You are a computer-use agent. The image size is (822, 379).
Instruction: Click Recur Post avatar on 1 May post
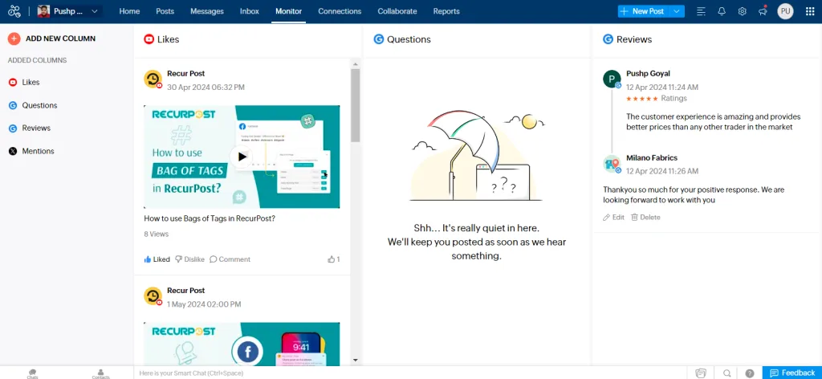[x=153, y=296]
